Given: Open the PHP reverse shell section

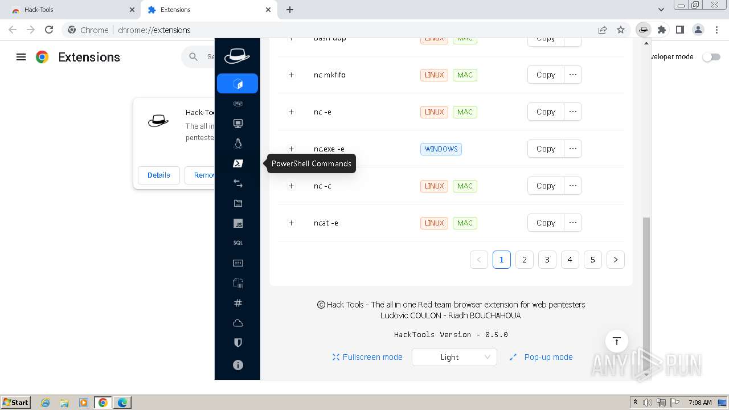Looking at the screenshot, I should coord(238,104).
